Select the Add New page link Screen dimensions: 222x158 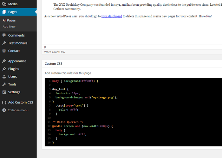click(x=9, y=26)
